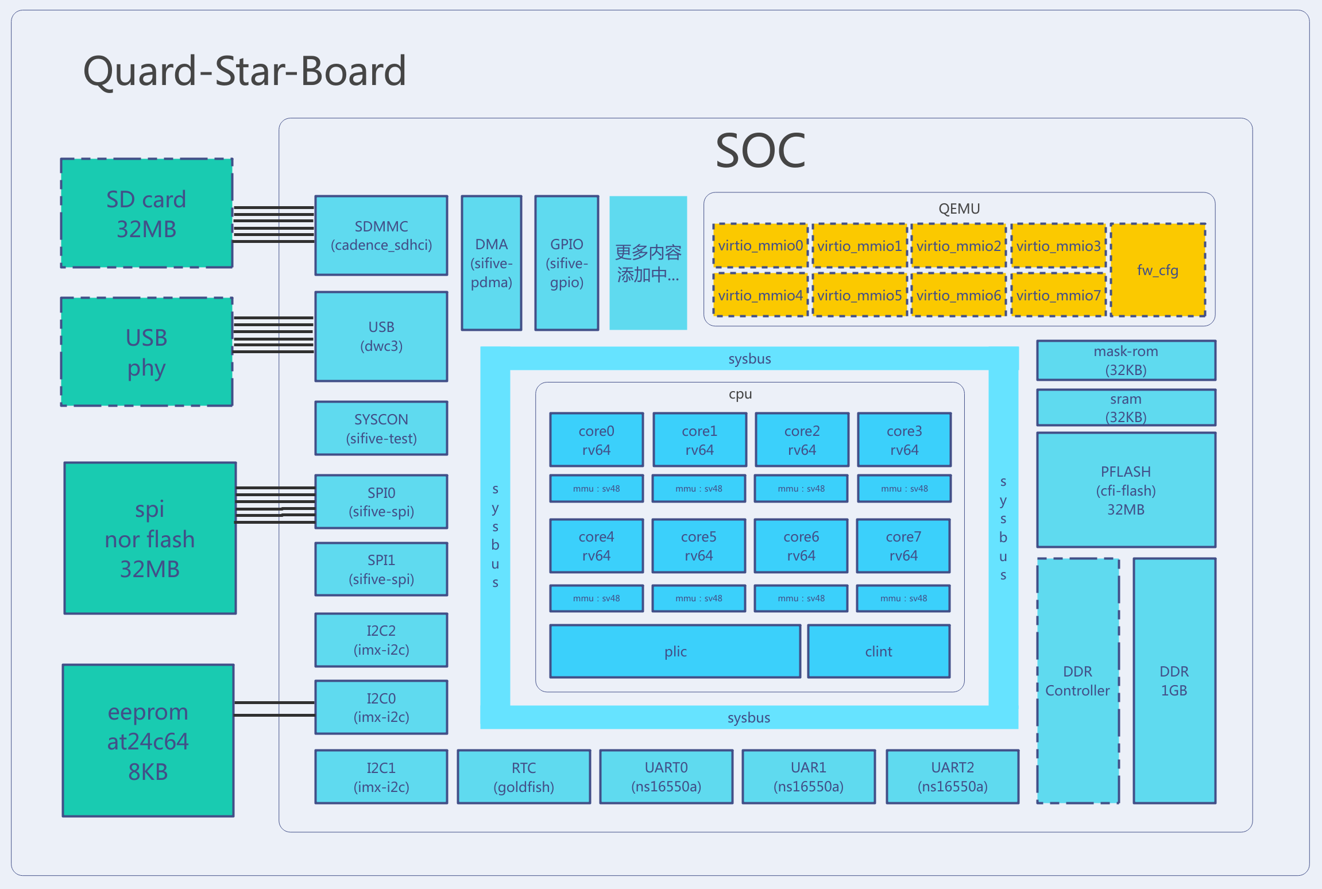Image resolution: width=1322 pixels, height=889 pixels.
Task: Click the DDR Controller dashed block
Action: click(1077, 681)
